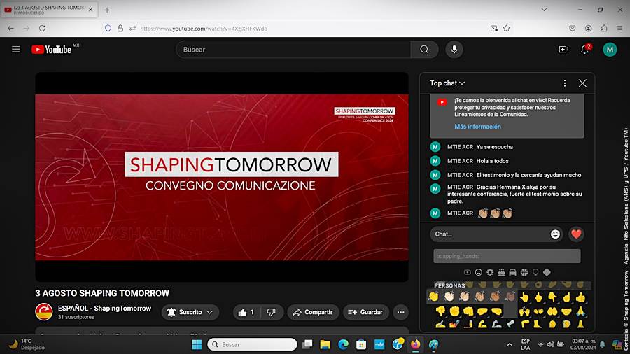
Task: Insert the raising hands emoji
Action: (x=524, y=311)
